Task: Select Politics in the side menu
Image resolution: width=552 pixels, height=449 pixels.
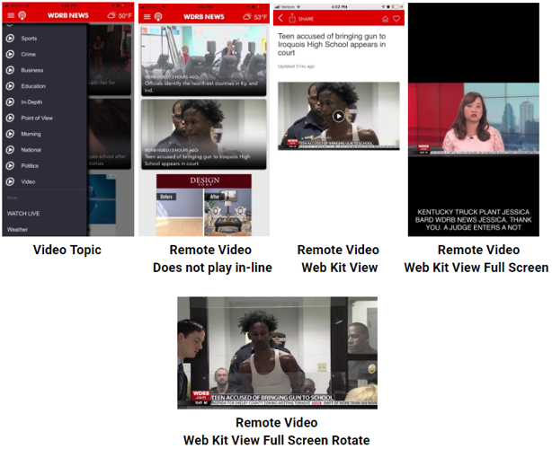Action: (x=30, y=165)
